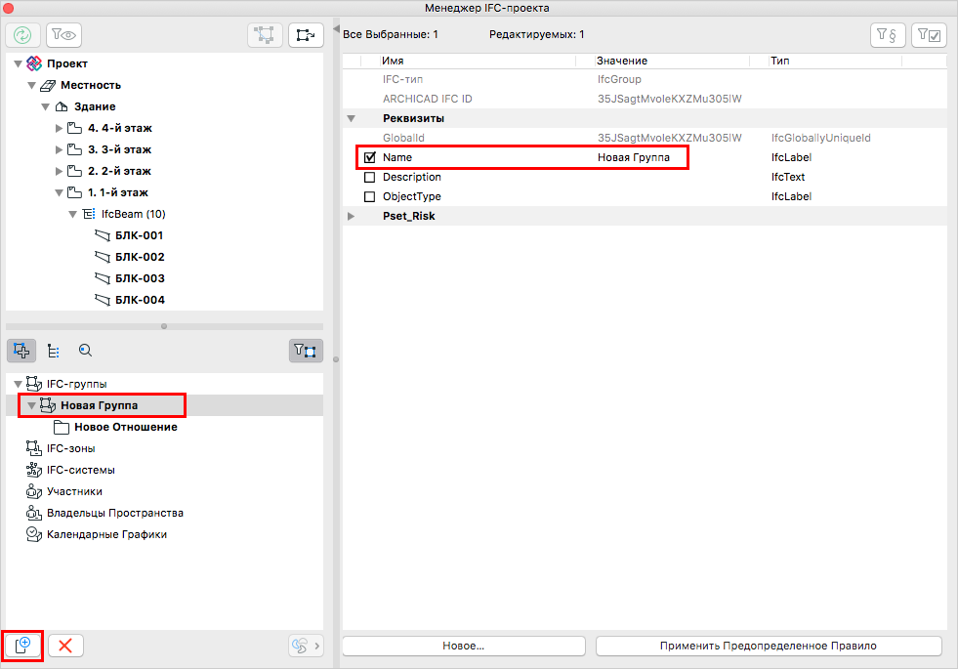
Task: Expand the 2. 2-й этаж story
Action: (x=60, y=171)
